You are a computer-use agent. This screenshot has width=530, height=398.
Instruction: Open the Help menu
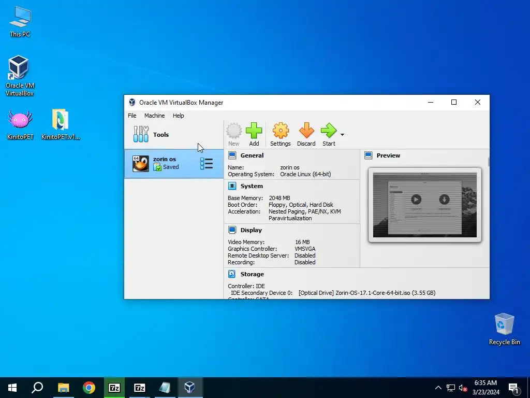pyautogui.click(x=179, y=116)
